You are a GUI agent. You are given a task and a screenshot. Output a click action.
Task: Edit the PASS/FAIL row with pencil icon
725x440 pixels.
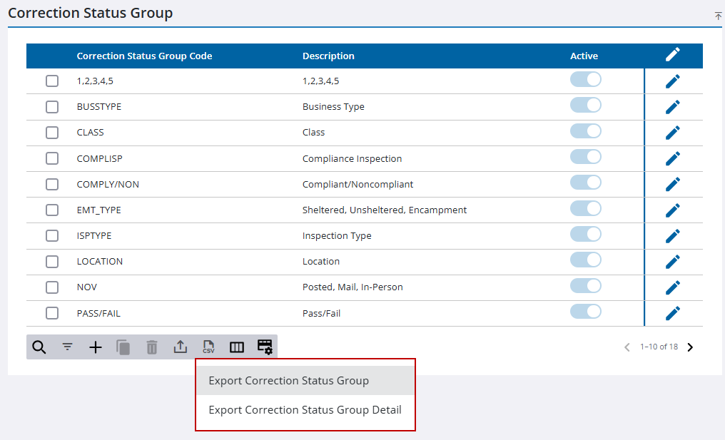tap(672, 313)
